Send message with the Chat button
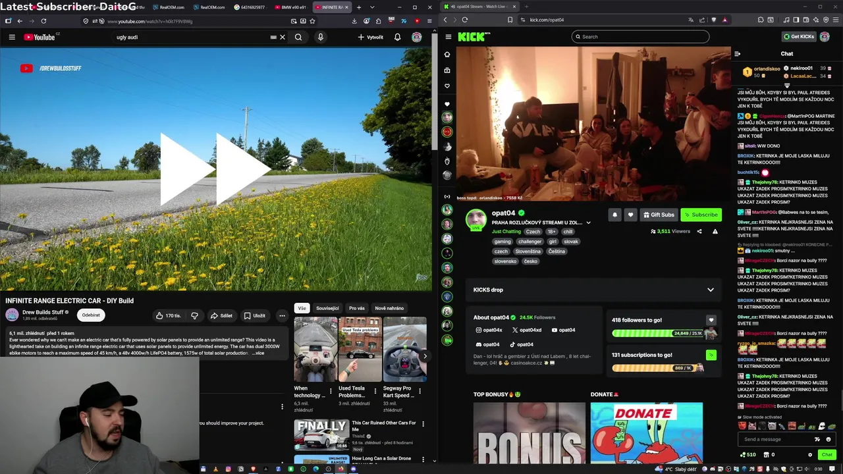 point(827,454)
